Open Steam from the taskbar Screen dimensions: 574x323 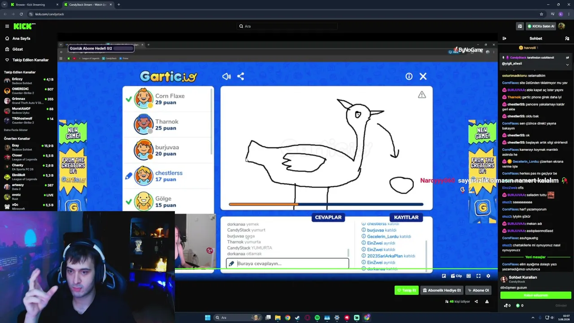(x=297, y=318)
